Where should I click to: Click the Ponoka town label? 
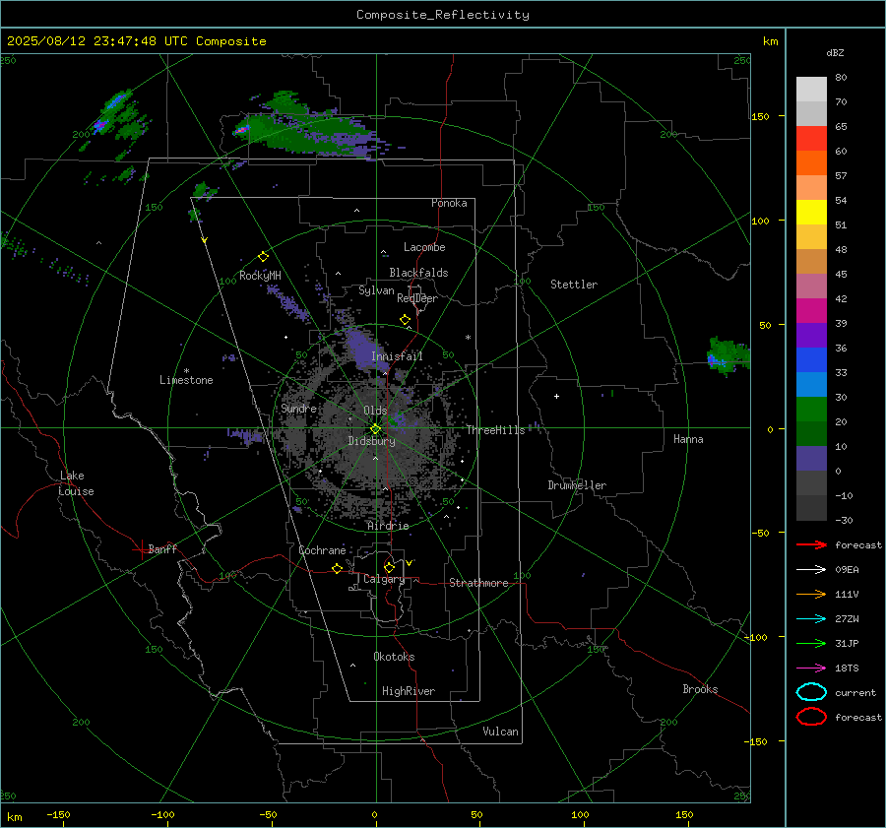(449, 203)
